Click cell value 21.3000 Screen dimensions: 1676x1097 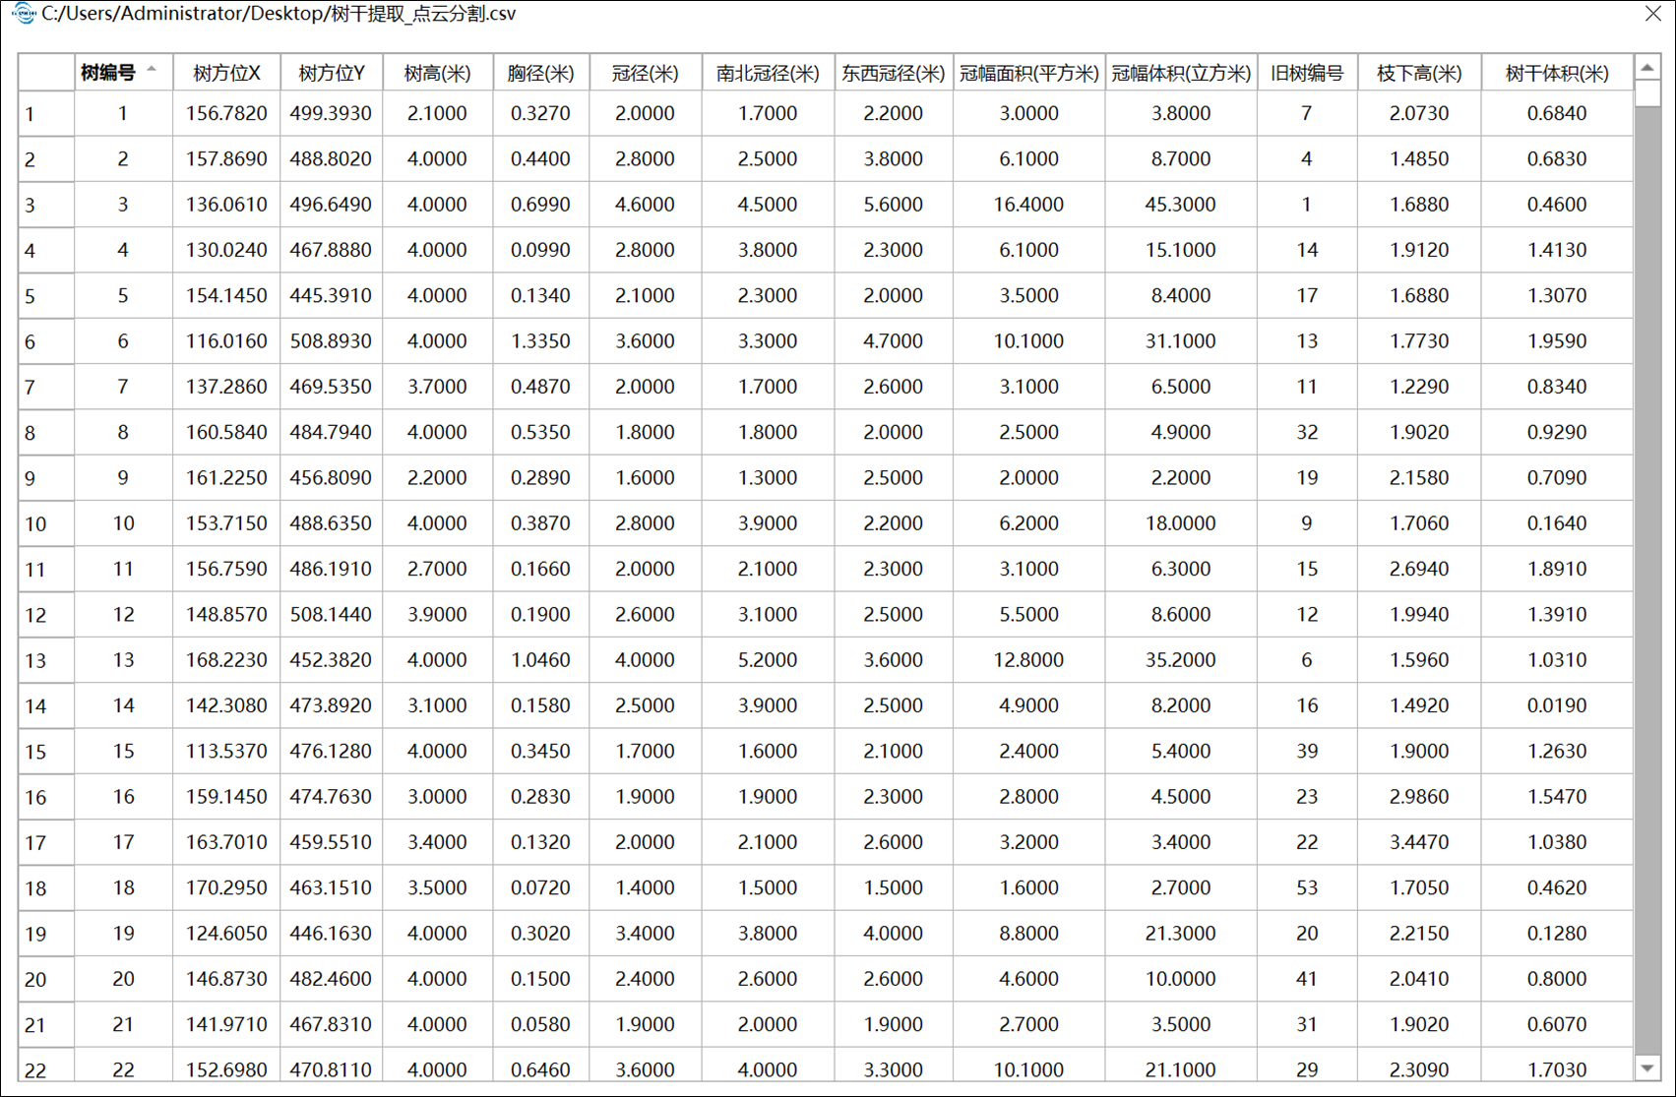point(1181,934)
